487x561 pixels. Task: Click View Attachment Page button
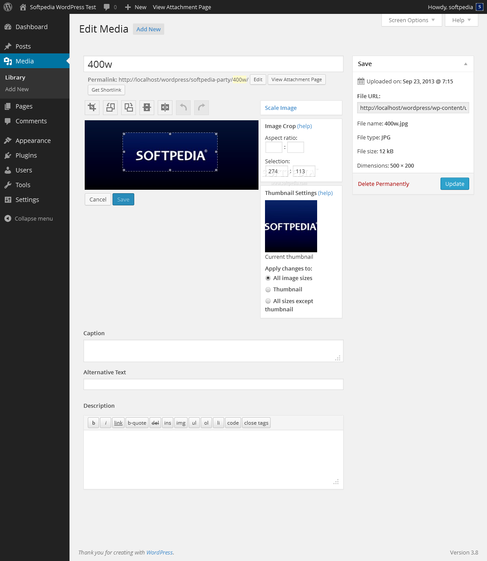click(x=297, y=79)
